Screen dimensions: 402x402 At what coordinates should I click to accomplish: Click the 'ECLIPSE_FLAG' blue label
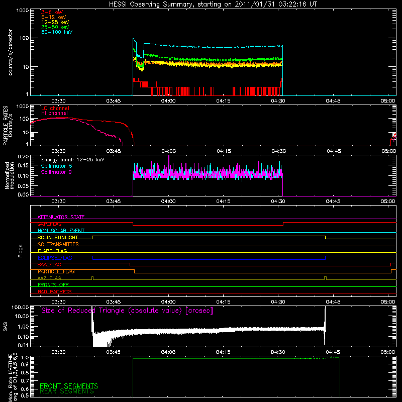tap(55, 258)
